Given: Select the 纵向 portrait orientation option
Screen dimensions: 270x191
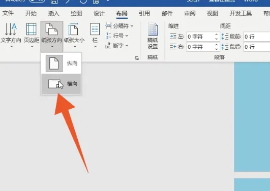Looking at the screenshot, I should [x=62, y=63].
